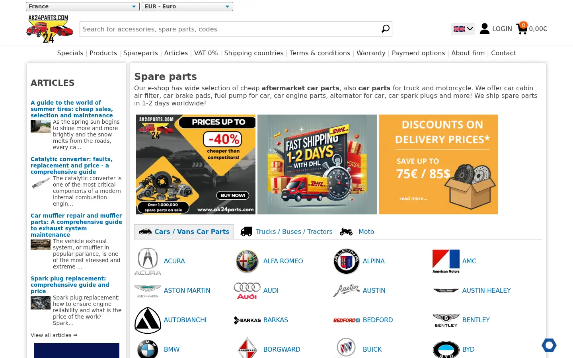Open the VAT 0% menu item
The height and width of the screenshot is (358, 573).
206,53
